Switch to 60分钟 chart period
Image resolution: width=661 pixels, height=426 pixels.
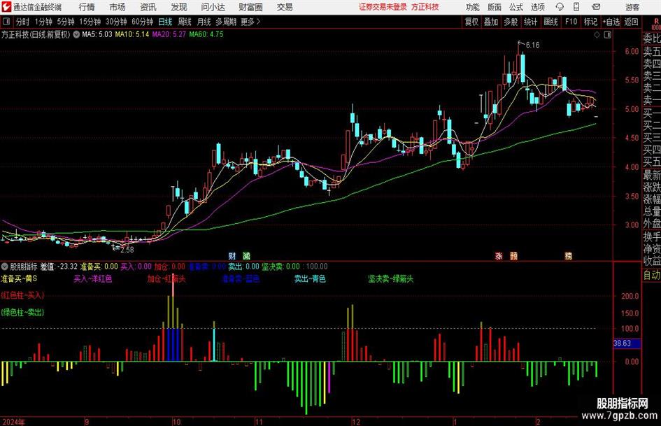click(x=142, y=22)
